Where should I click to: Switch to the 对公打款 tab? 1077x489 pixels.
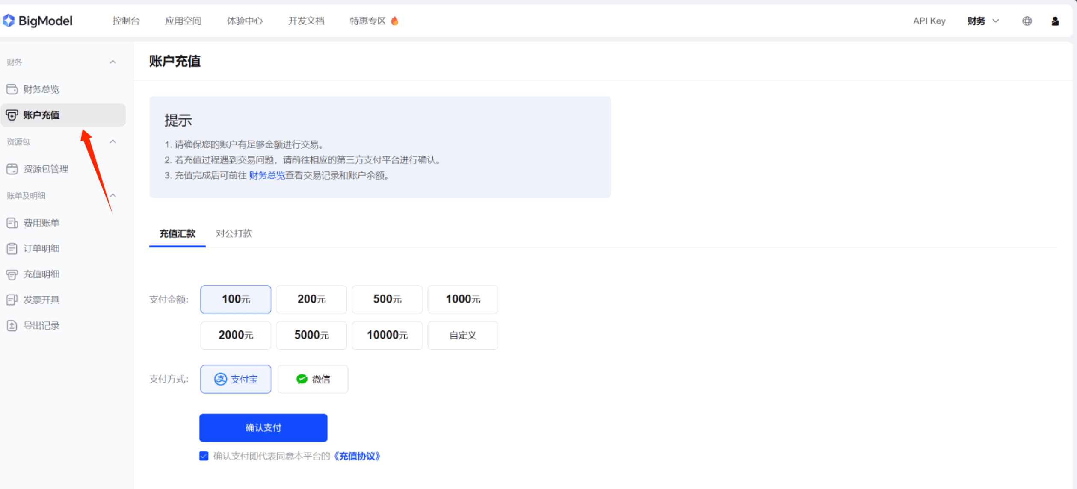point(234,233)
